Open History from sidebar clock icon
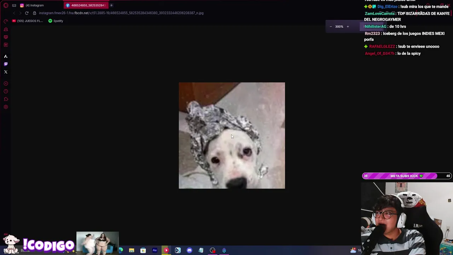This screenshot has height=255, width=453. (x=6, y=91)
